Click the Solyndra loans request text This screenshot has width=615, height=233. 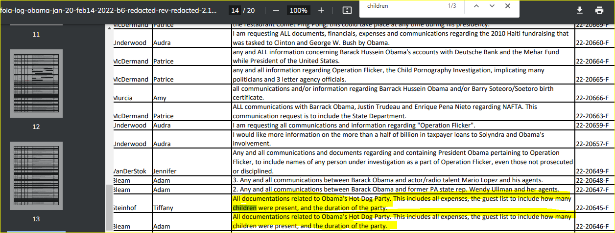[x=388, y=139]
